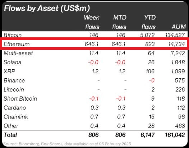Viewport: 189px width, 148px height.
Task: Select the Total AUM value 161,042
Action: [x=175, y=135]
